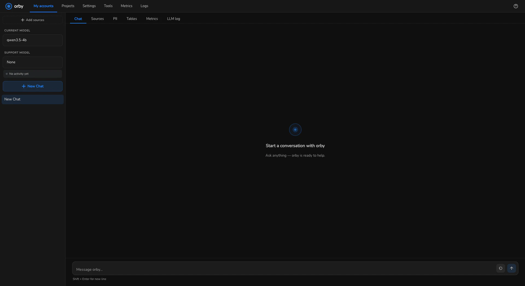Open the Current Model qwen3.5-4b selector
The height and width of the screenshot is (286, 525).
(x=33, y=40)
